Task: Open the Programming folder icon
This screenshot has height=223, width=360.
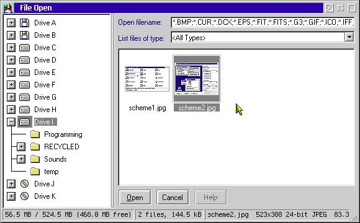Action: [35, 134]
